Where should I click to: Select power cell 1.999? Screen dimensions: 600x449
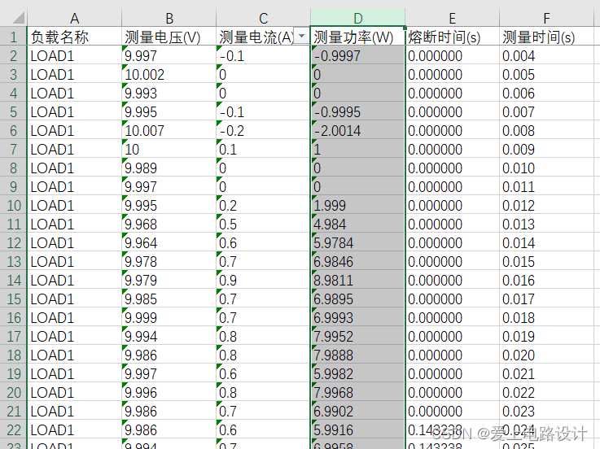point(357,205)
